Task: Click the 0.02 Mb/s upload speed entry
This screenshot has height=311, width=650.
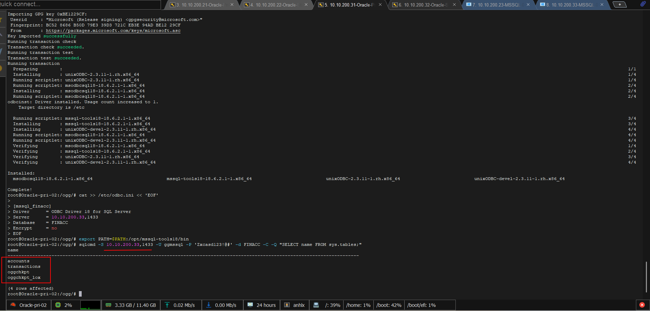Action: [x=184, y=305]
